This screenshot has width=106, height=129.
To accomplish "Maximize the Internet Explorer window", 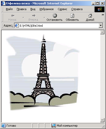I will point(97,3).
